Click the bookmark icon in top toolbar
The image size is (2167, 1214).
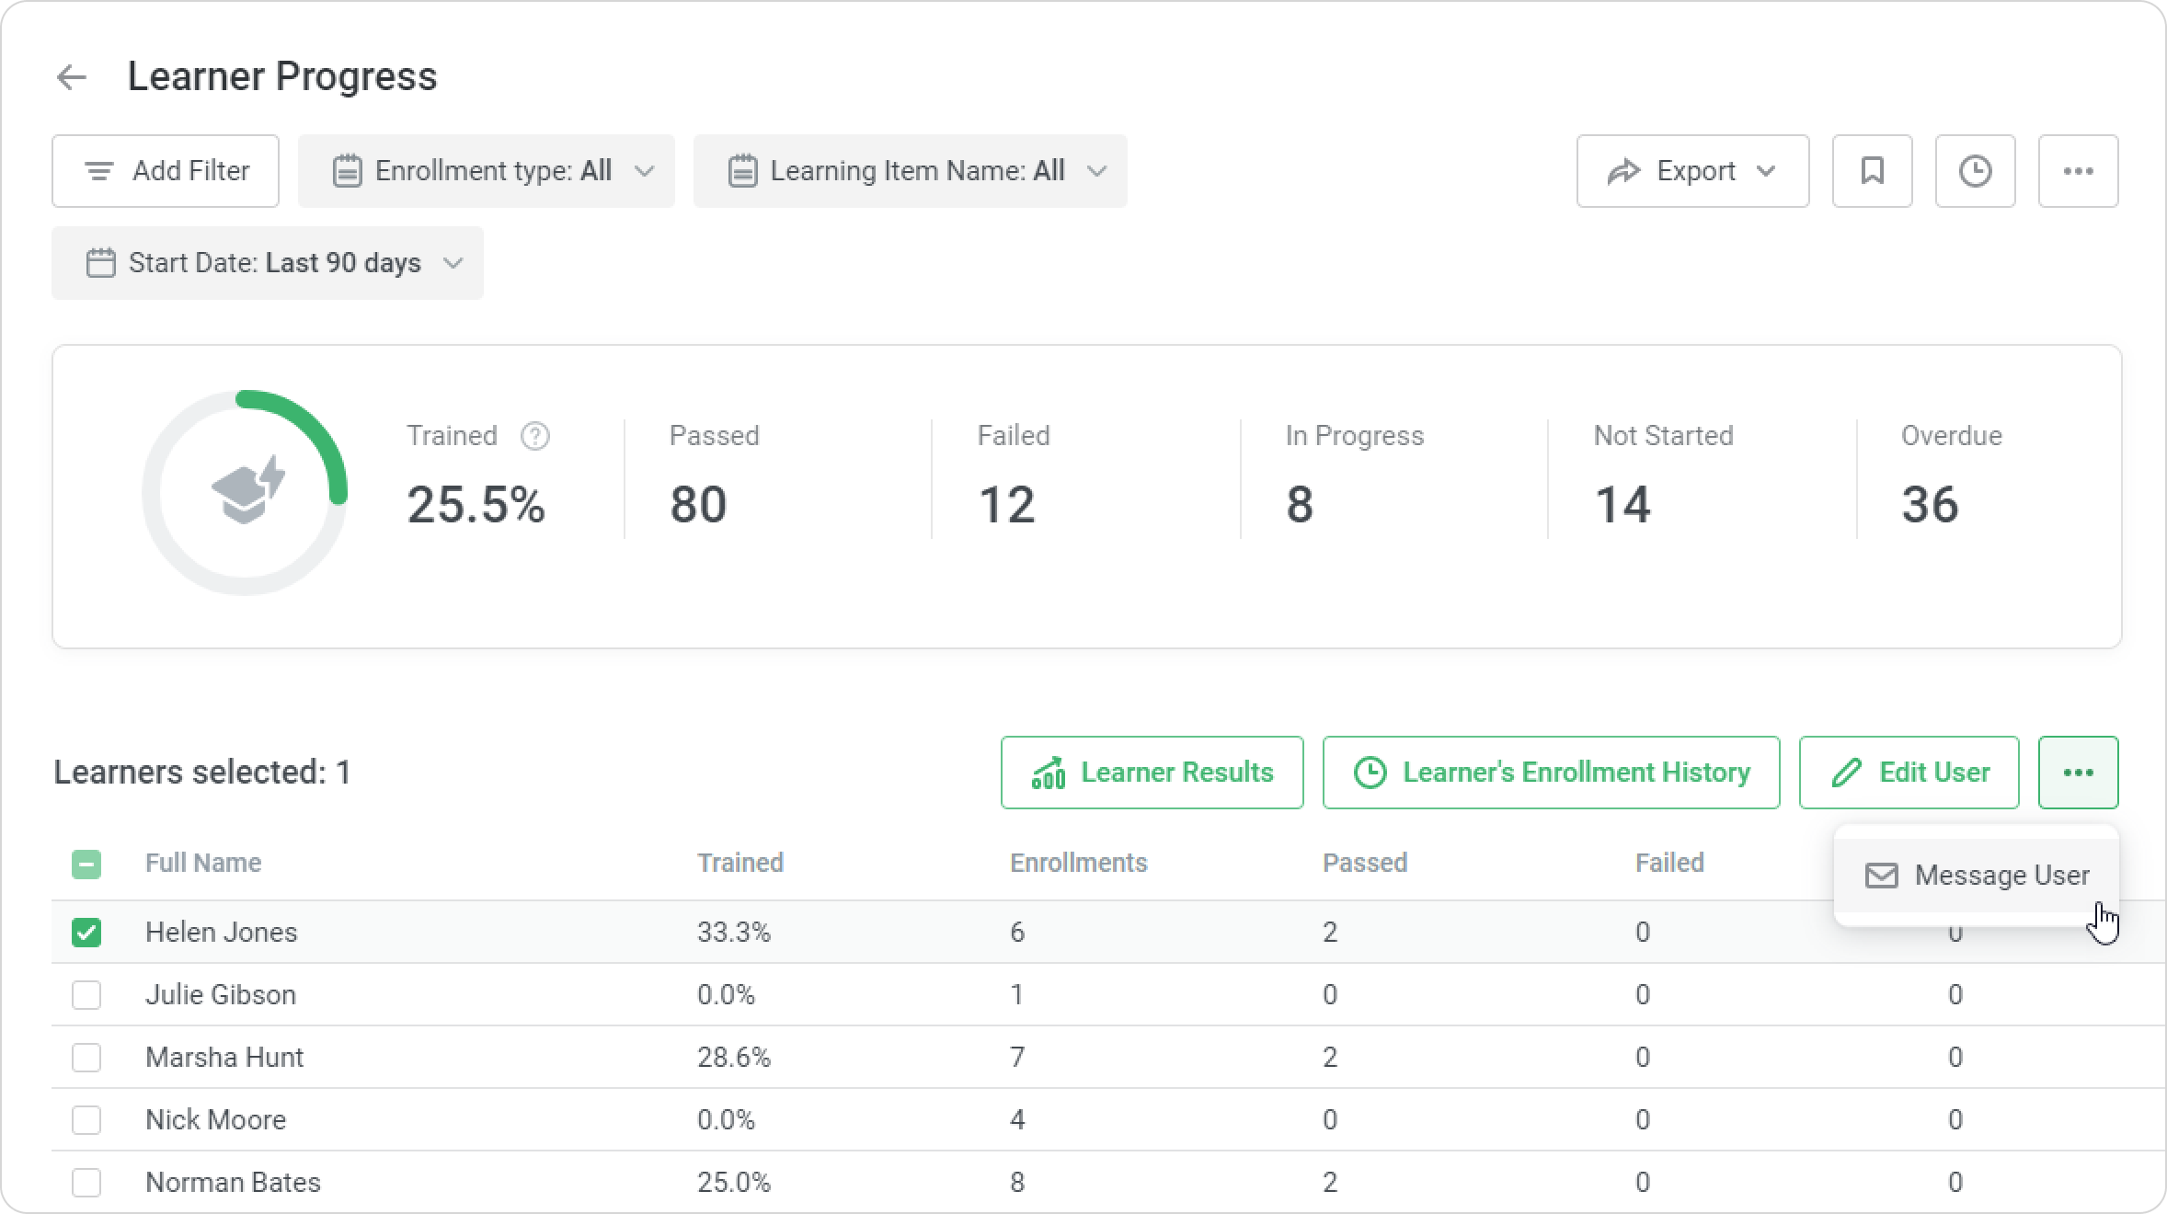(x=1872, y=171)
